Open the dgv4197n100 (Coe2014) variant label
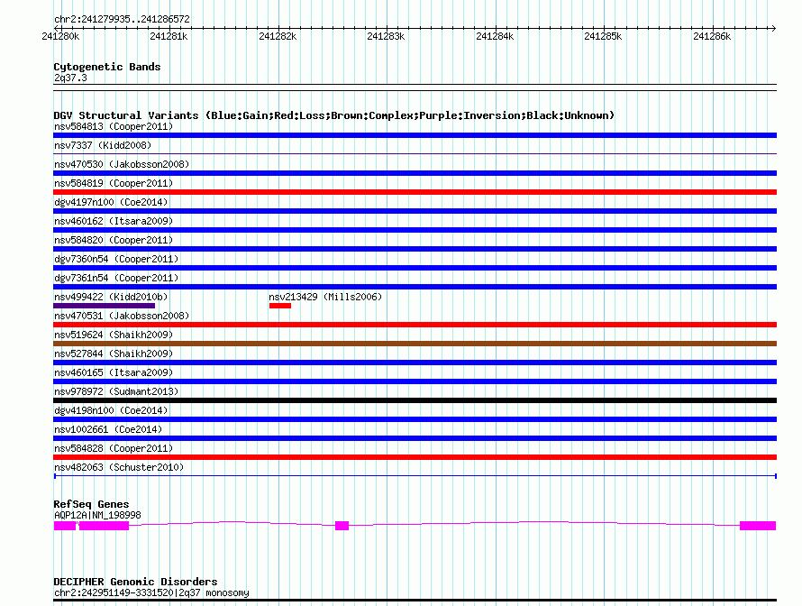The height and width of the screenshot is (606, 802). point(110,202)
